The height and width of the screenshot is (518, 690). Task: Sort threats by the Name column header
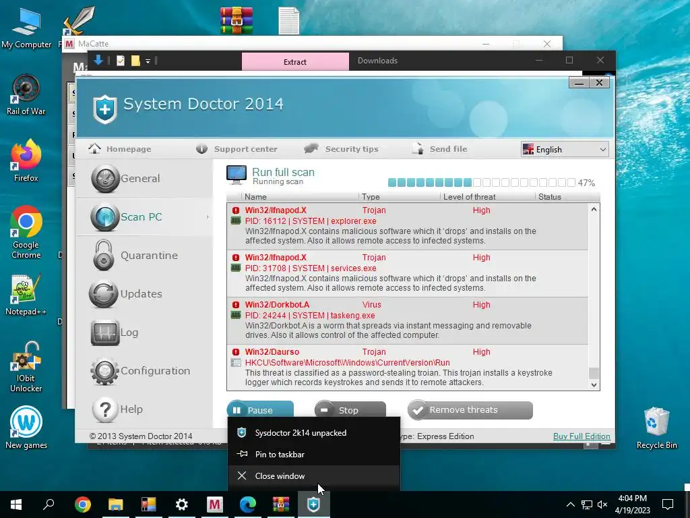click(x=255, y=197)
